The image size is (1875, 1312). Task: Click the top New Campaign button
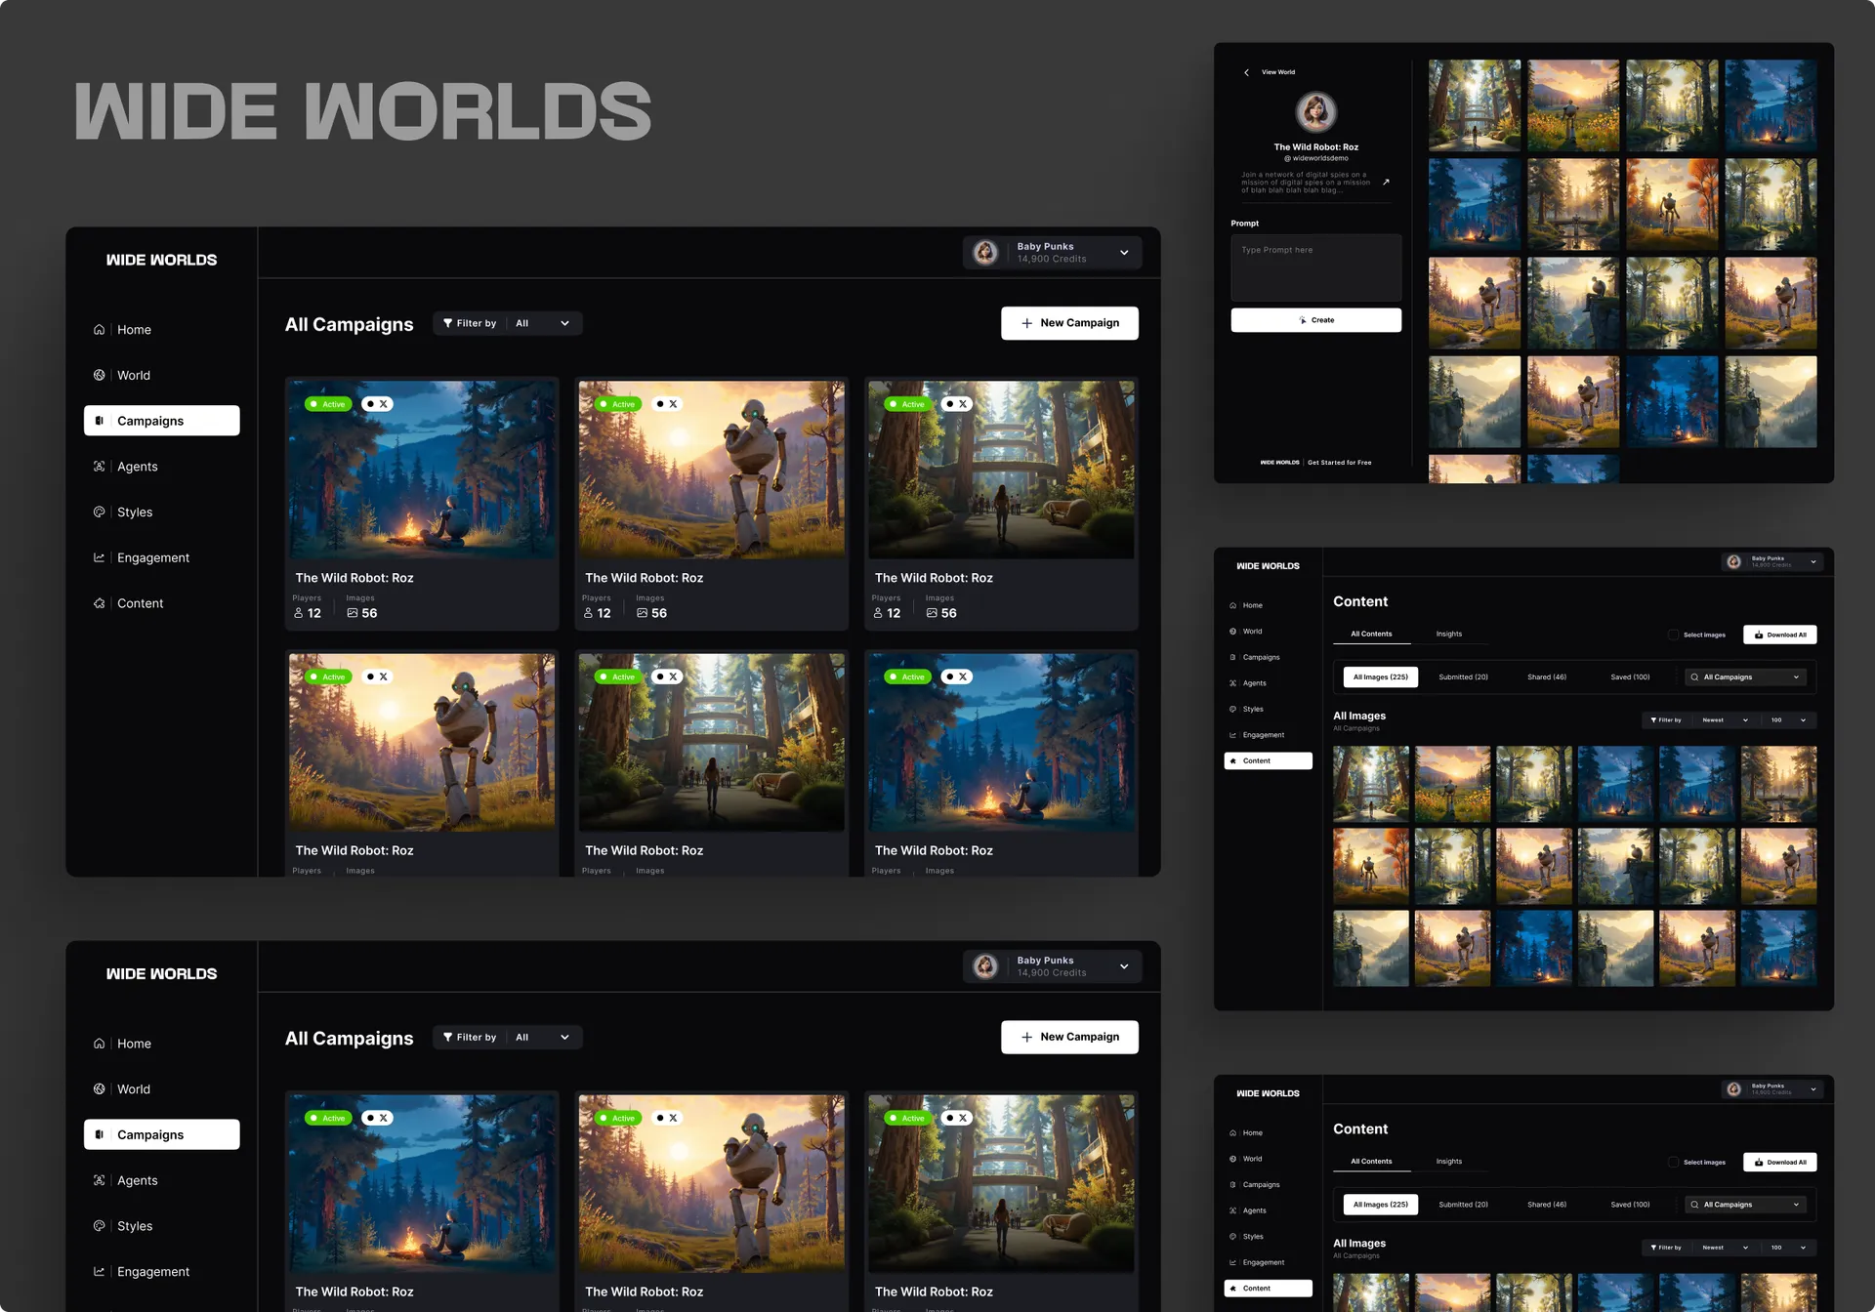click(1069, 323)
